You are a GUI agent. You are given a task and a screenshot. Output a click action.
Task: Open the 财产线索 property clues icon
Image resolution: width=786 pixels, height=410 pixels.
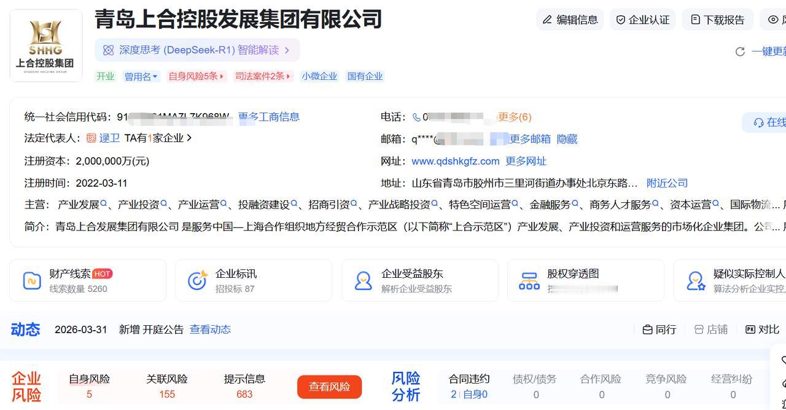(31, 280)
